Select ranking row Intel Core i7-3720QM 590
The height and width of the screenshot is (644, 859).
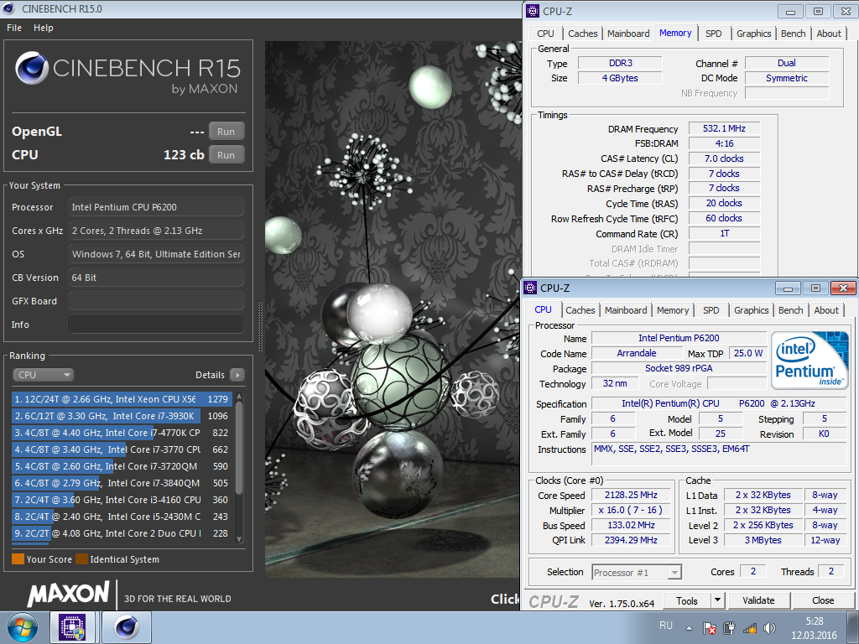click(122, 466)
